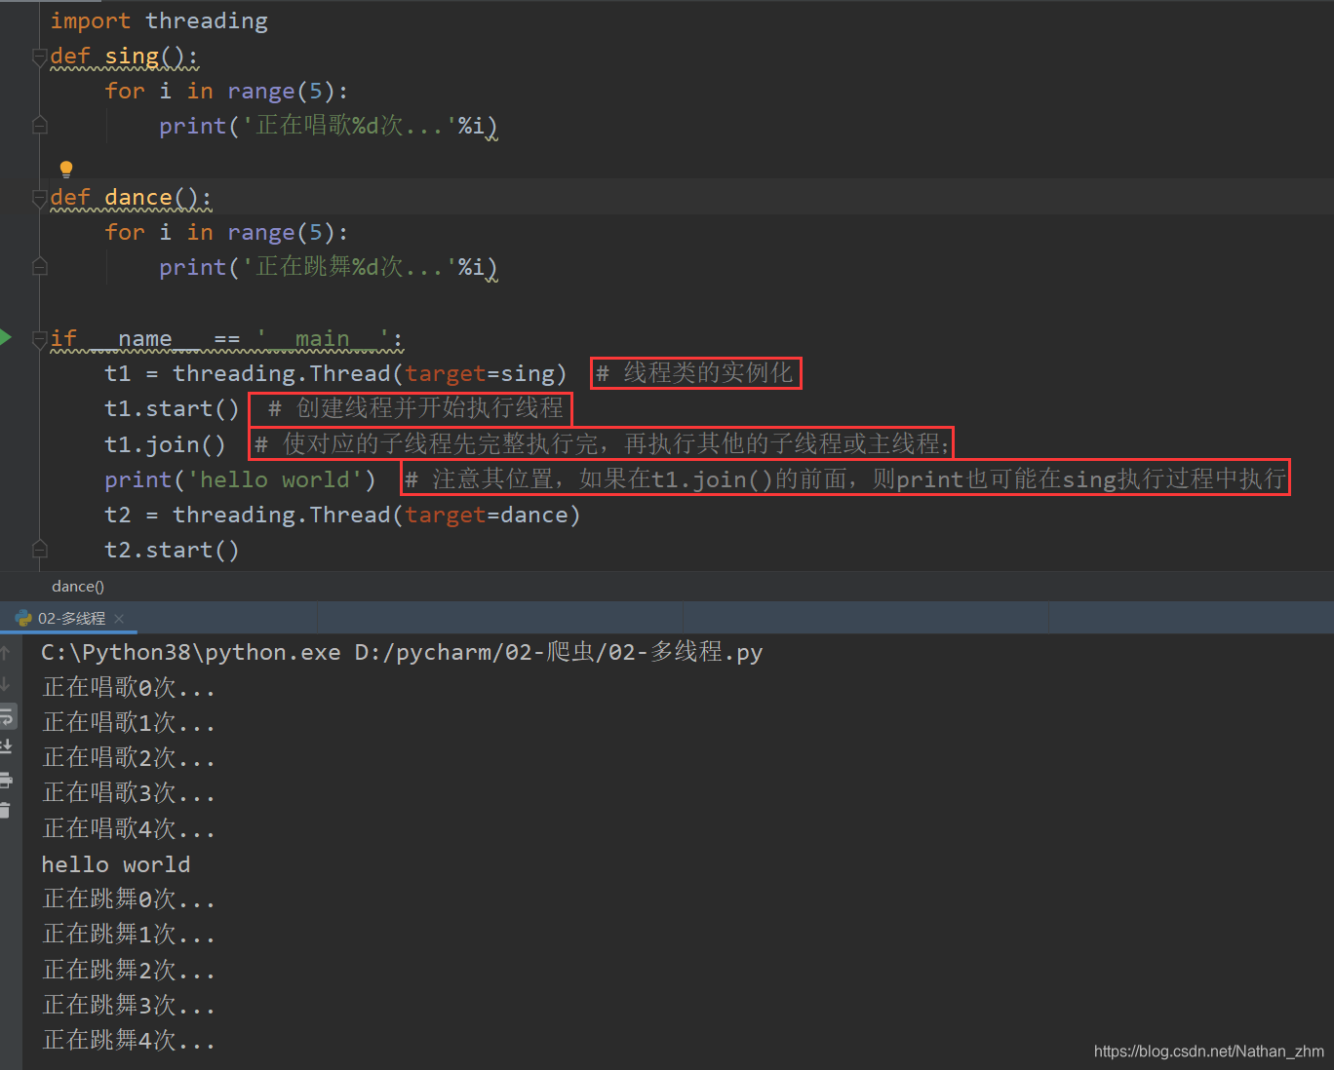Click fold end marker of sing function
The image size is (1334, 1070).
click(40, 126)
